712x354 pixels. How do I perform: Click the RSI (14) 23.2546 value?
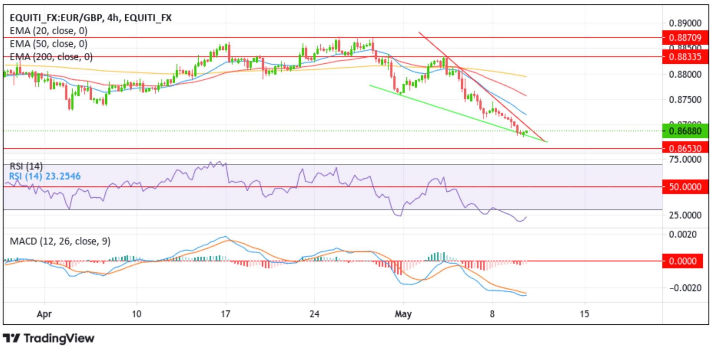pos(45,176)
